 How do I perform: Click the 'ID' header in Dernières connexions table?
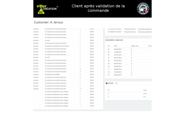(109, 46)
